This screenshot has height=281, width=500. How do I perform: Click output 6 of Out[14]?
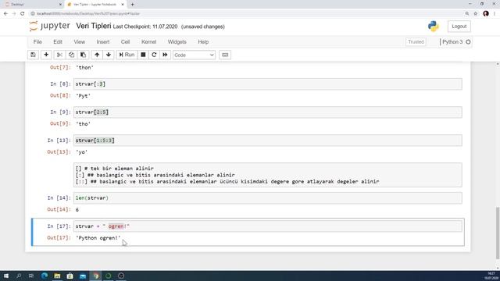tap(77, 210)
